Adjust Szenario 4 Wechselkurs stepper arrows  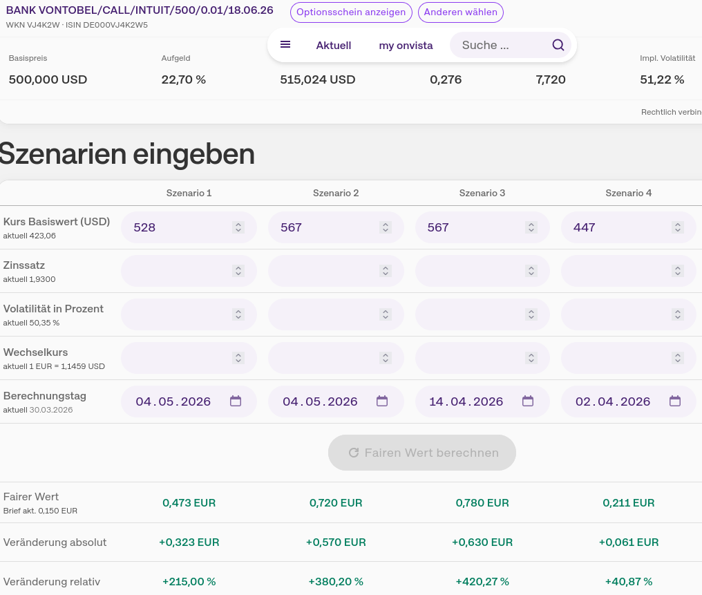tap(678, 358)
